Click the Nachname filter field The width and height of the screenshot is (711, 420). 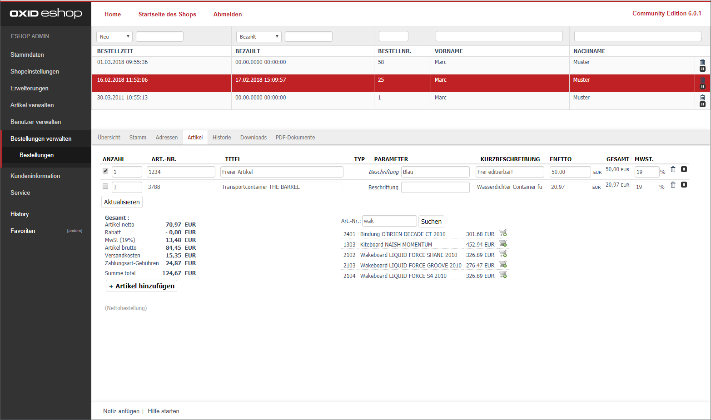point(637,36)
